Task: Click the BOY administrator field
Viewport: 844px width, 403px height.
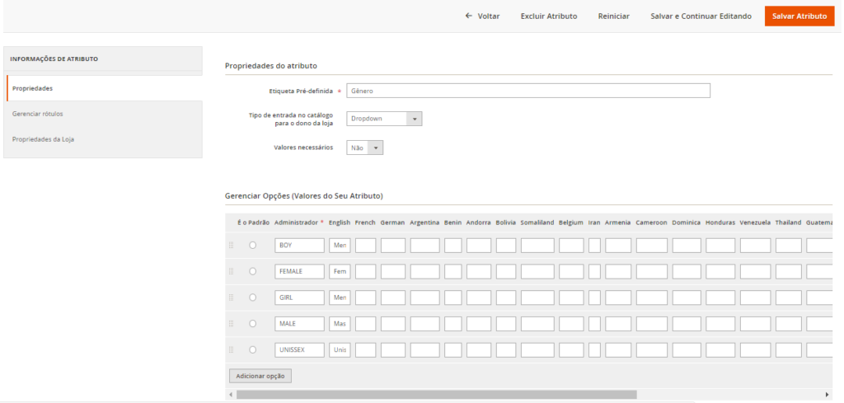Action: tap(299, 246)
